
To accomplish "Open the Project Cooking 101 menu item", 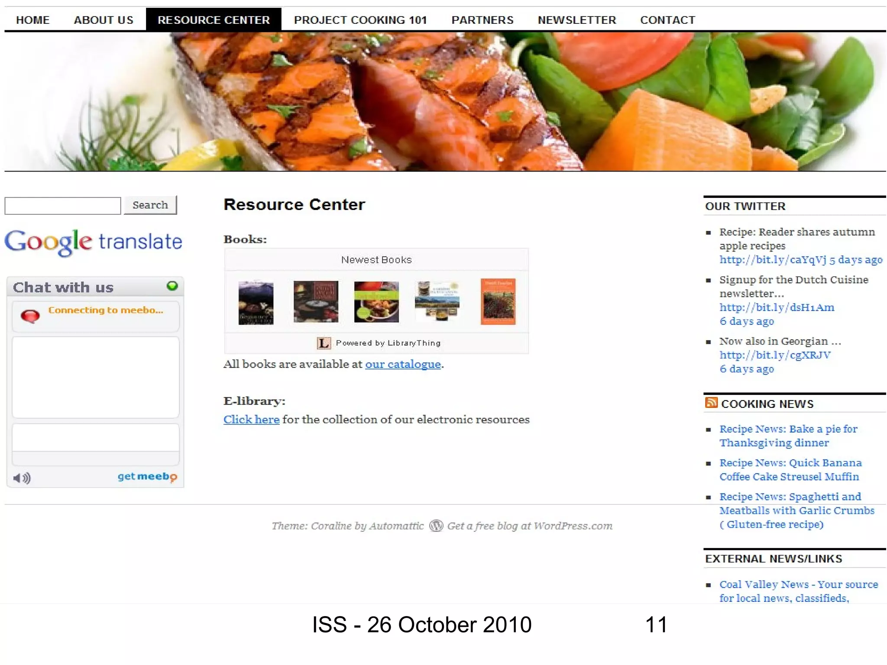I will 360,20.
